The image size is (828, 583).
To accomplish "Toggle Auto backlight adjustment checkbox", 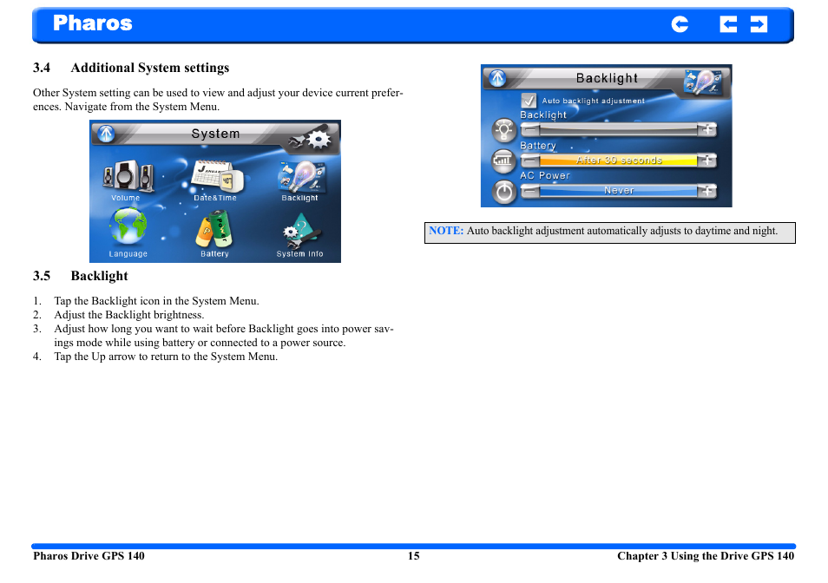I will [529, 101].
